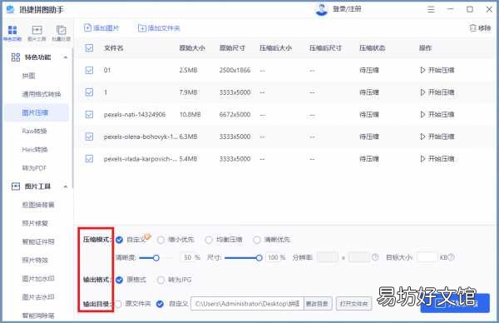
Task: Start compression for pexels-olena-bohovyk file
Action: pos(437,137)
